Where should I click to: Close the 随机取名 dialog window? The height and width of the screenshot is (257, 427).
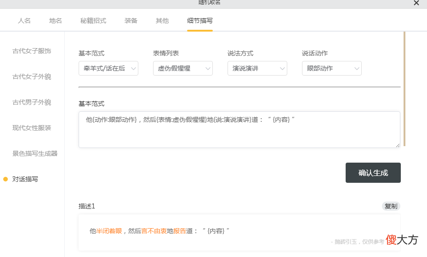coord(416,3)
